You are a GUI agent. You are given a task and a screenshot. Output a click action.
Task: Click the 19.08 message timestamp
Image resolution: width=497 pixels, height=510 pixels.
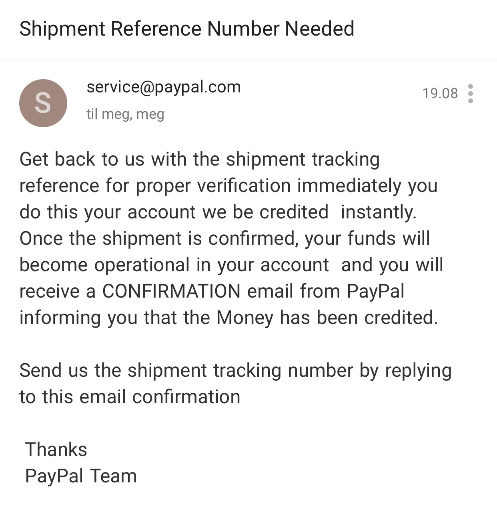(440, 93)
